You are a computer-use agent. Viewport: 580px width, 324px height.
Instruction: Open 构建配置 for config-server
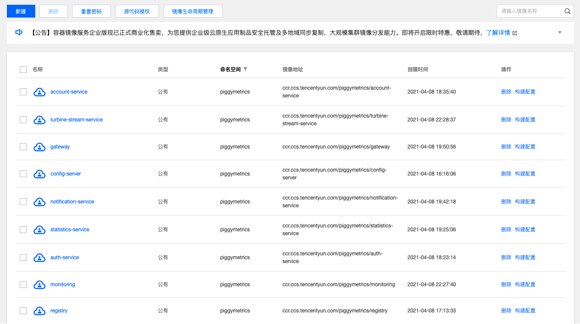coord(525,174)
